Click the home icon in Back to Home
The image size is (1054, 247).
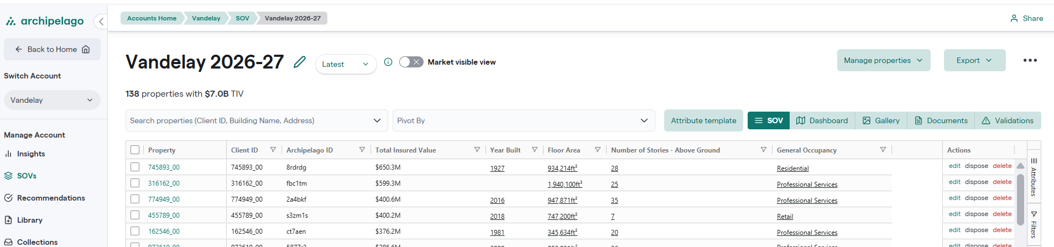86,49
